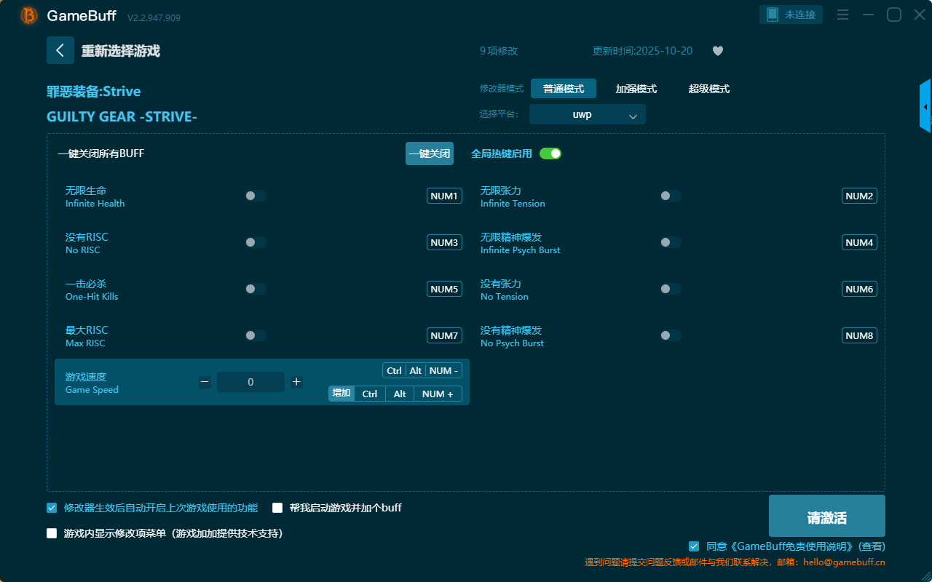Click the GameBuff logo icon
Image resolution: width=932 pixels, height=582 pixels.
tap(29, 15)
